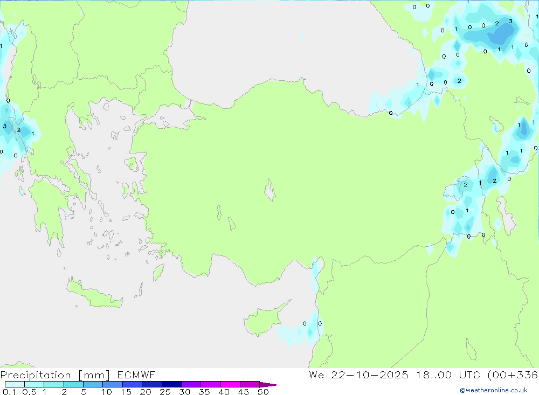539x395 pixels.
Task: Click the "We" weekday abbreviation
Action: [316, 375]
